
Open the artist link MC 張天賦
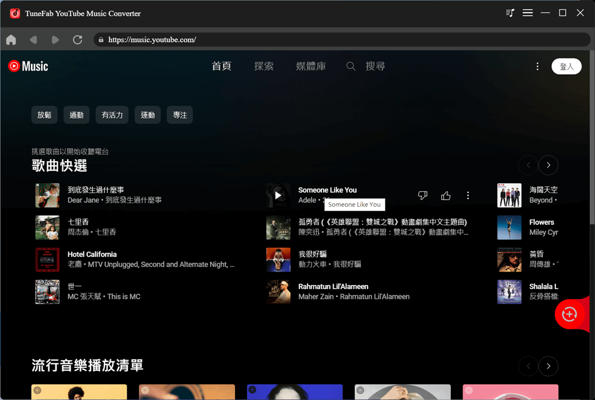click(x=84, y=297)
